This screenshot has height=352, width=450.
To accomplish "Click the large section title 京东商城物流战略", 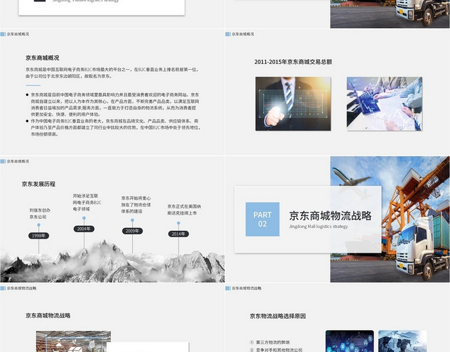I will coord(330,216).
